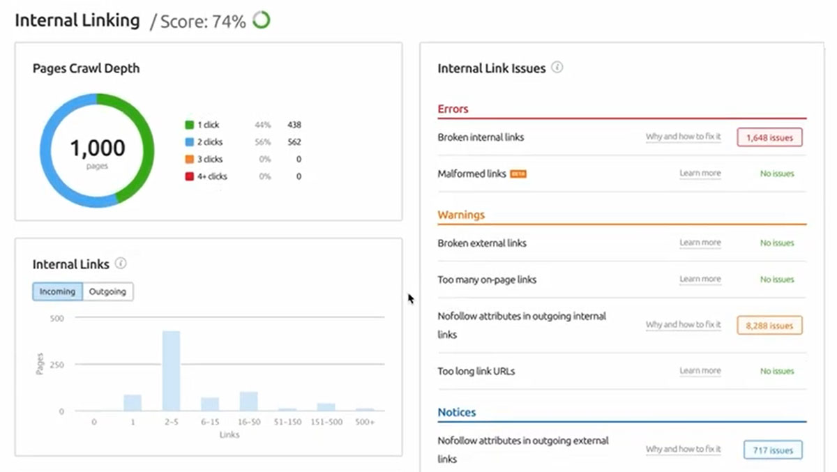Click the Internal Links info icon
The width and height of the screenshot is (837, 472).
point(121,264)
